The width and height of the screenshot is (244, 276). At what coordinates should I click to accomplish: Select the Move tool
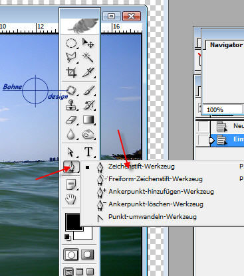(88, 43)
